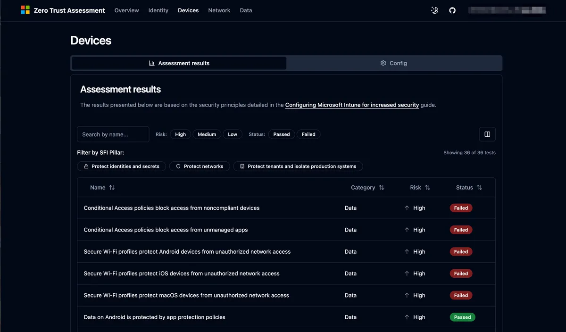Go to the Network navigation item
The height and width of the screenshot is (332, 566).
tap(219, 10)
